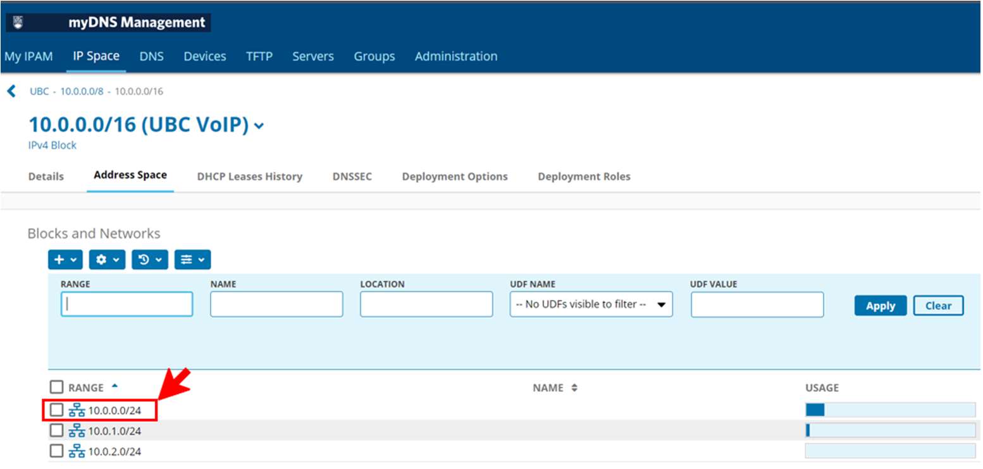The width and height of the screenshot is (983, 469).
Task: Check the box for network 10.0.1.0/24
Action: tap(57, 431)
